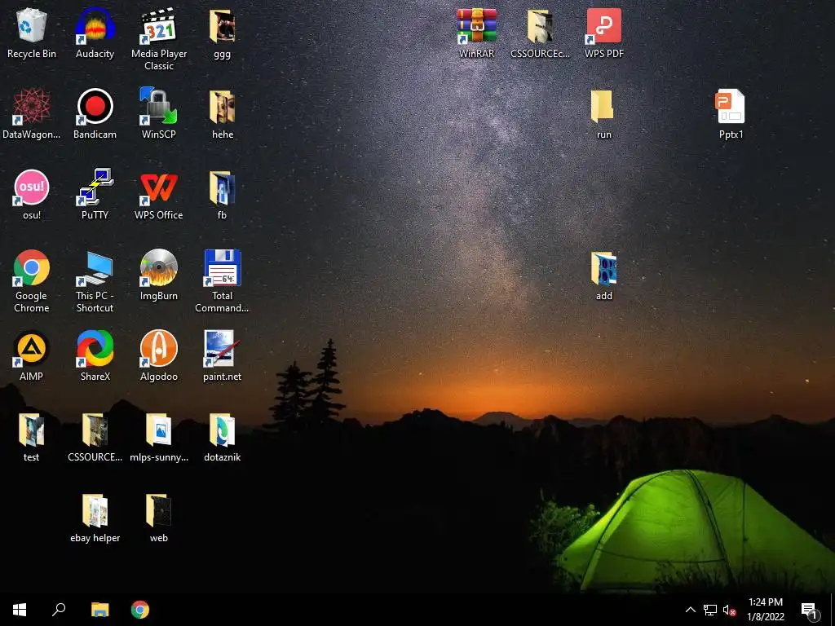Open network status tray icon
This screenshot has height=626, width=835.
coord(710,610)
